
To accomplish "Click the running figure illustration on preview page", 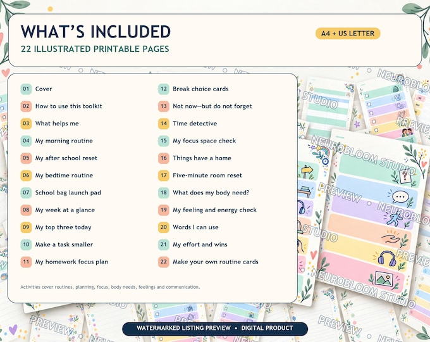I will pyautogui.click(x=395, y=218).
